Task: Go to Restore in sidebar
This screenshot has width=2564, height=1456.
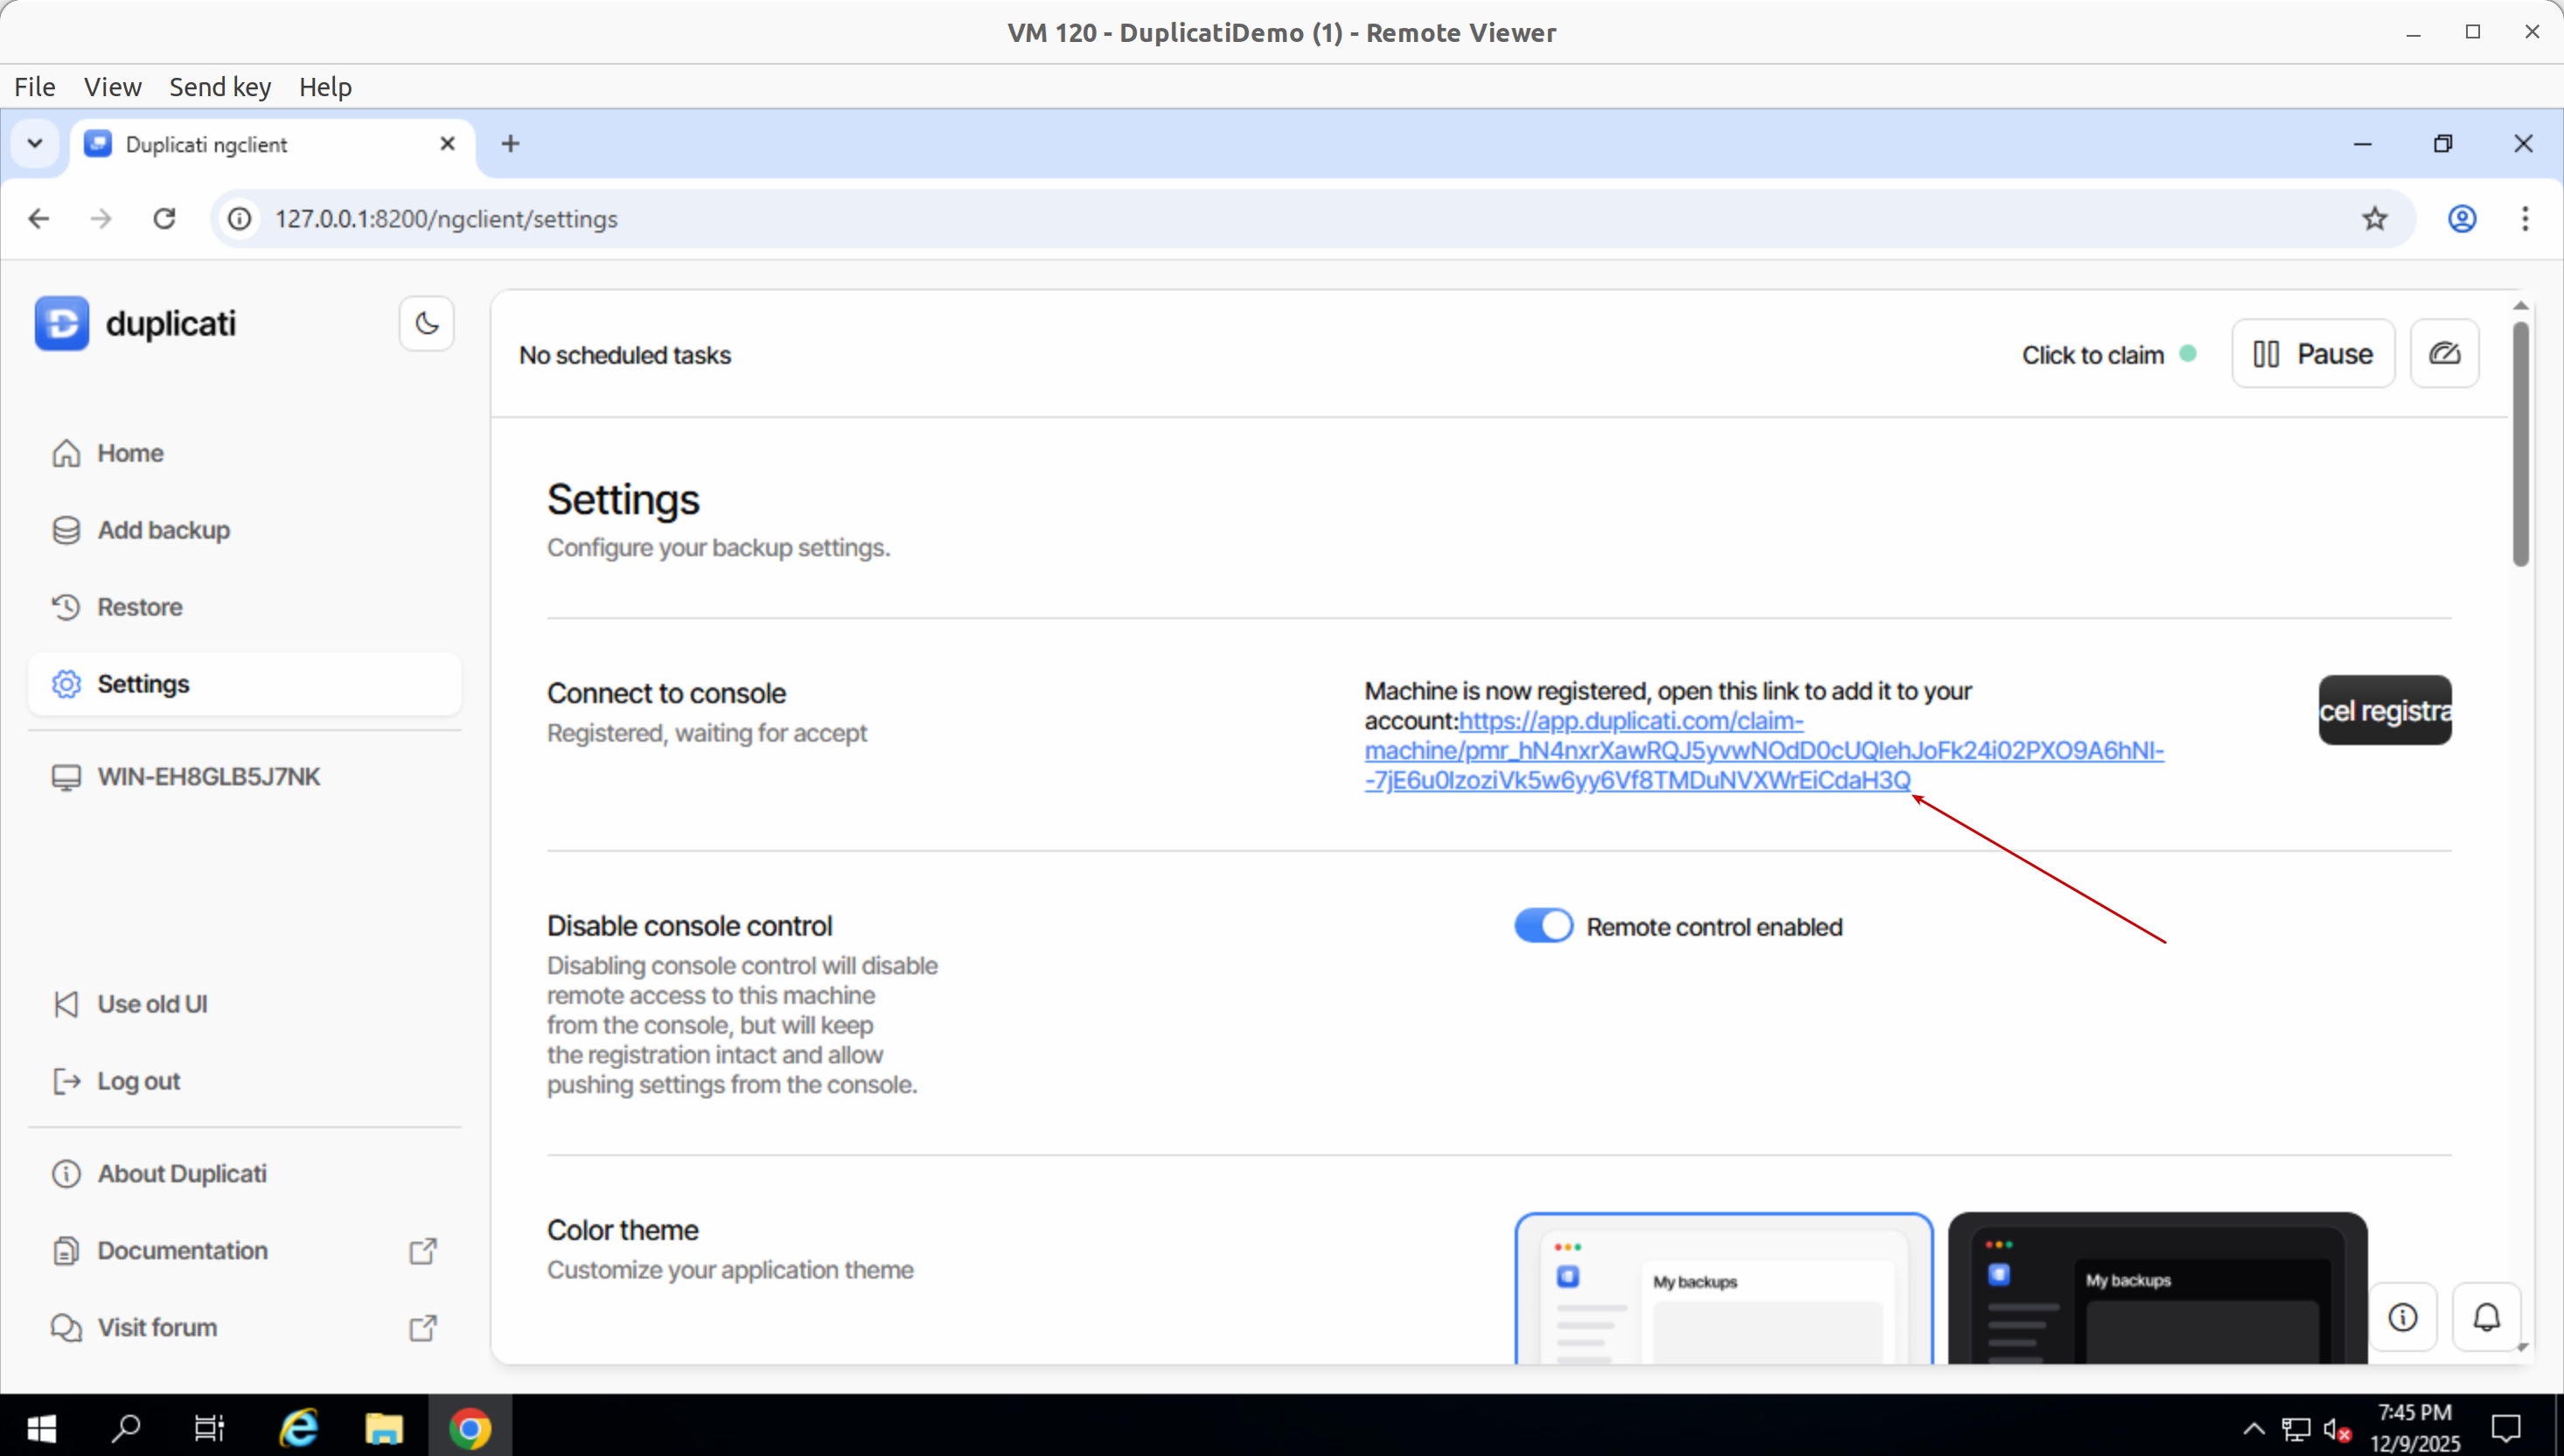Action: [139, 607]
